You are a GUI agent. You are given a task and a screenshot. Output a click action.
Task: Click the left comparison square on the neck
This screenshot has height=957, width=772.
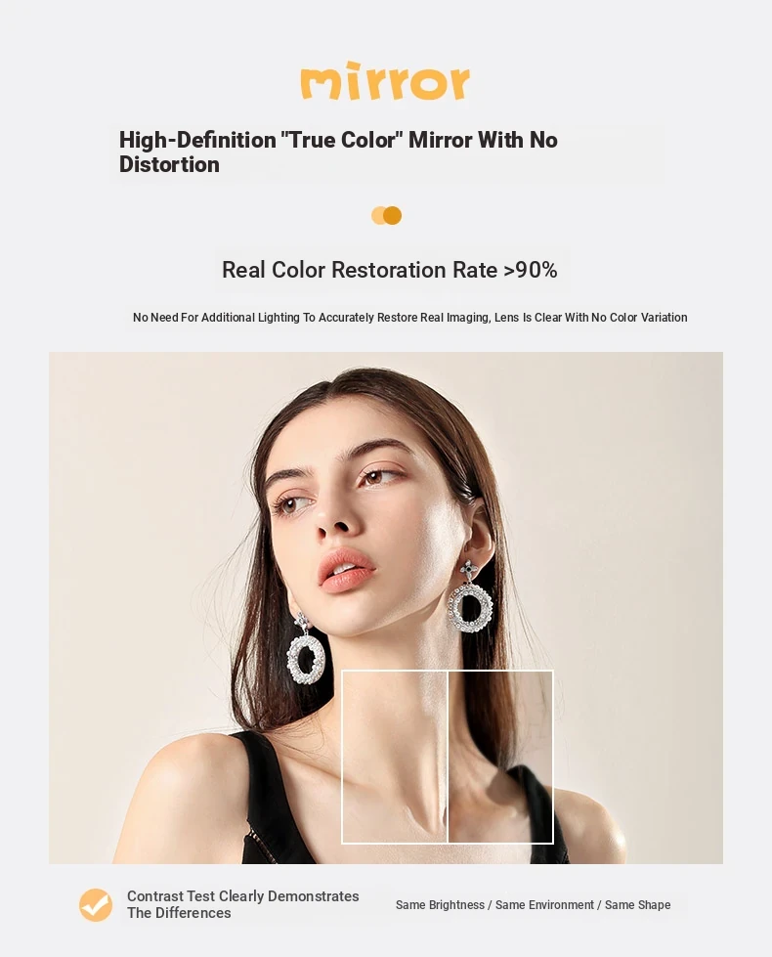[x=395, y=757]
